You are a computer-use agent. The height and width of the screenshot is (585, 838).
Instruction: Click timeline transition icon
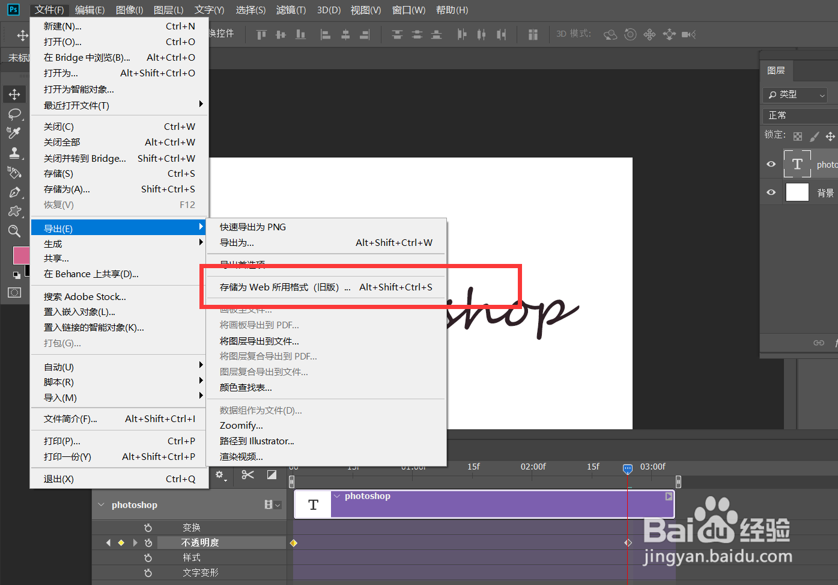click(x=272, y=475)
